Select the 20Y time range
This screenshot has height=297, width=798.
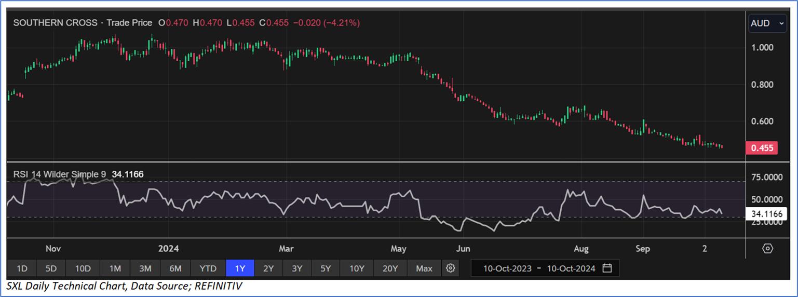click(390, 268)
